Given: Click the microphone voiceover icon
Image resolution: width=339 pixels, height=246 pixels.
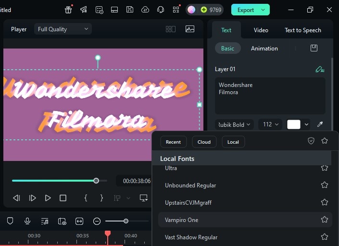Looking at the screenshot, I should pos(27,221).
